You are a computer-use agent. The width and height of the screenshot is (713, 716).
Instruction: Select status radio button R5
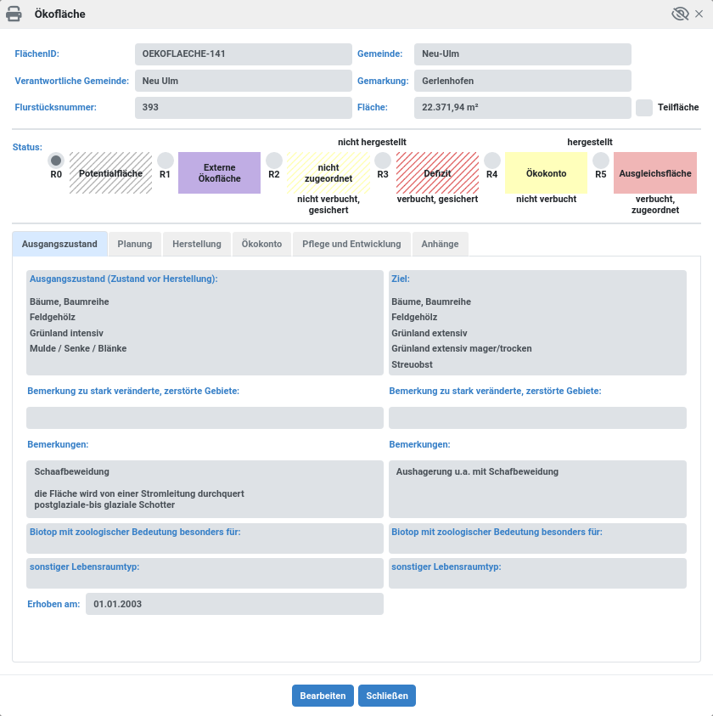(x=601, y=159)
